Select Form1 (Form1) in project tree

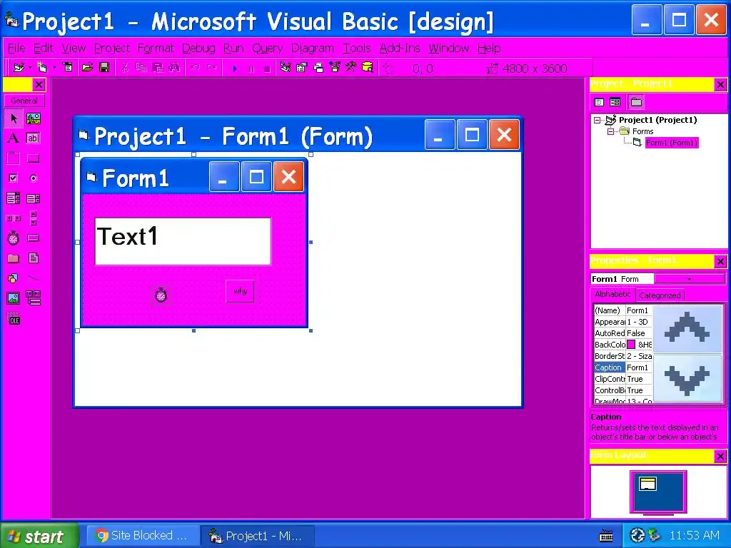(x=671, y=143)
